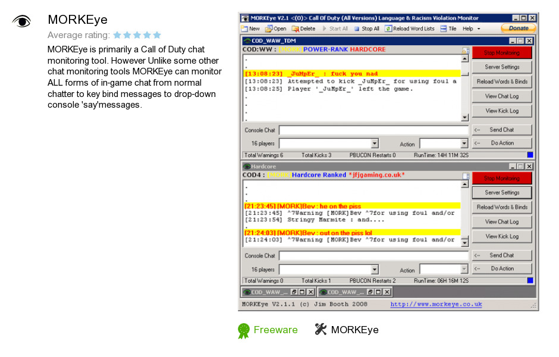Click blue status square in COD_WAW_TDM status bar
This screenshot has width=559, height=357.
pos(530,155)
